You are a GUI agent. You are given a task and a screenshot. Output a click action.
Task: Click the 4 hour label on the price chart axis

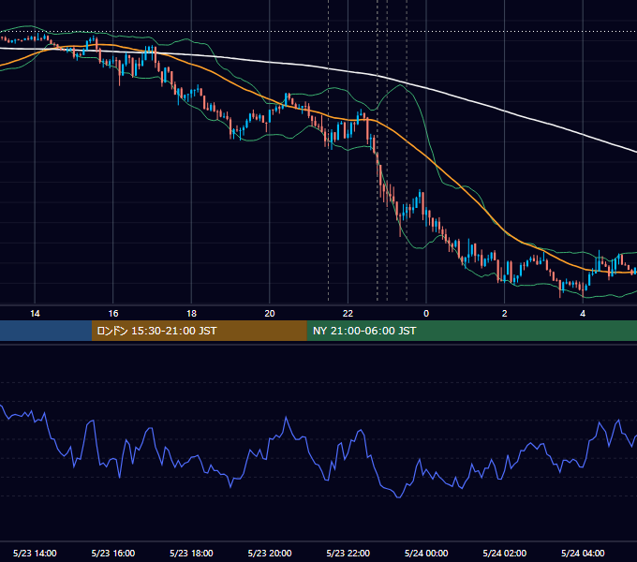point(583,314)
